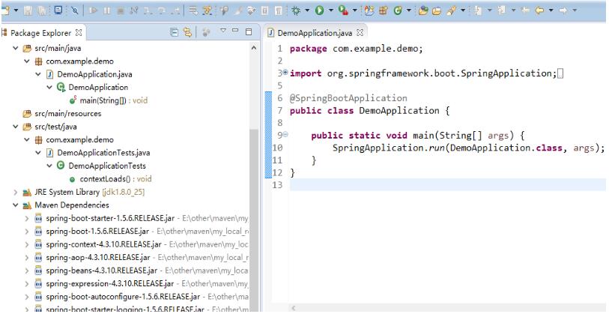Image resolution: width=609 pixels, height=314 pixels.
Task: Open the New wizard dropdown arrow
Action: tap(16, 10)
